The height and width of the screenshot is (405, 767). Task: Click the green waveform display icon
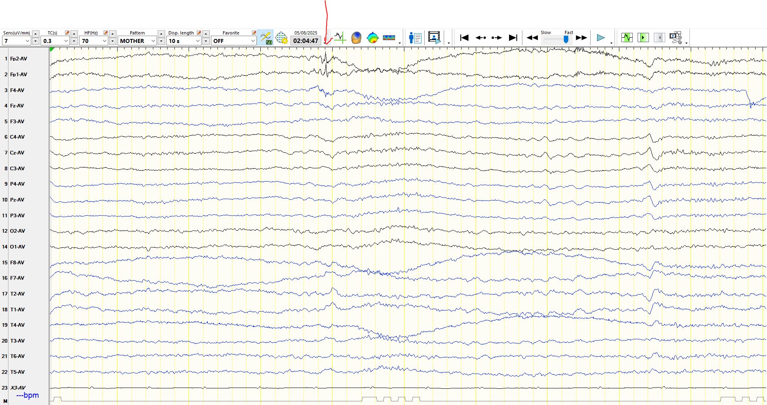pos(627,38)
